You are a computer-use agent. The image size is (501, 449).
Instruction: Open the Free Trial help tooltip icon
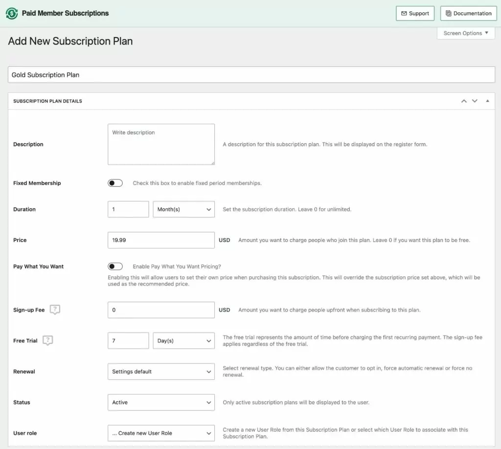(47, 340)
